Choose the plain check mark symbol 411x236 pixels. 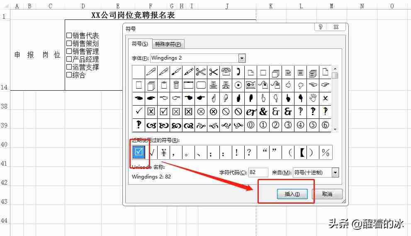[x=139, y=111]
